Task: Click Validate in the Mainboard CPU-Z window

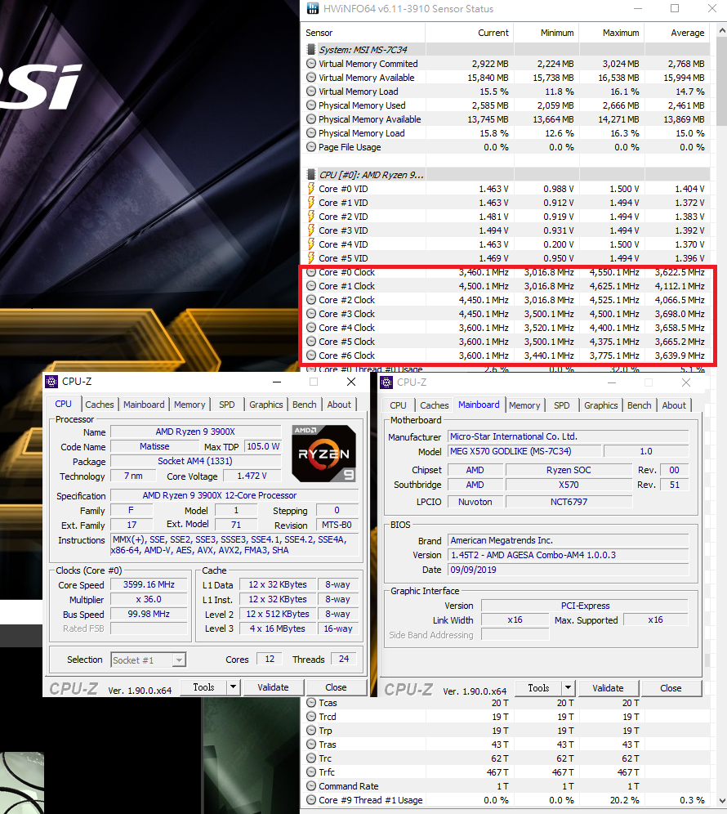Action: click(608, 688)
